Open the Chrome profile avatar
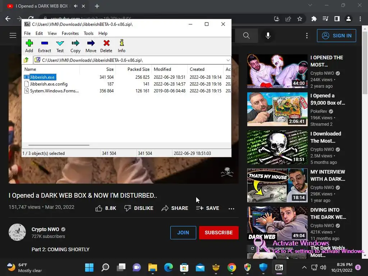Screen dimensions: 368x276 [349, 19]
